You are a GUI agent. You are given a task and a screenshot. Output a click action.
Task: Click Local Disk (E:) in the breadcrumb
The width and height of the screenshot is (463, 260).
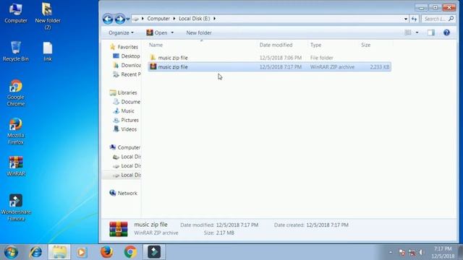coord(195,19)
